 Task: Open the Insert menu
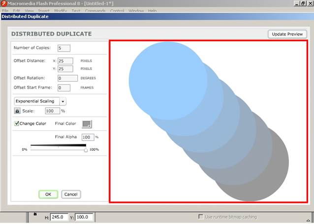[x=44, y=11]
